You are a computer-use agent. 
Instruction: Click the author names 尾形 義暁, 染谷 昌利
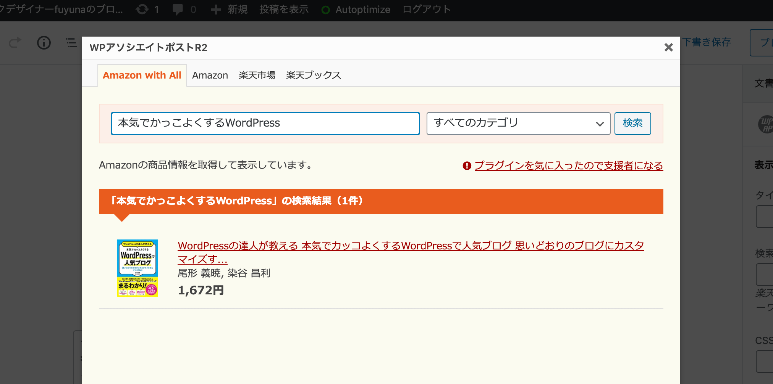(224, 273)
